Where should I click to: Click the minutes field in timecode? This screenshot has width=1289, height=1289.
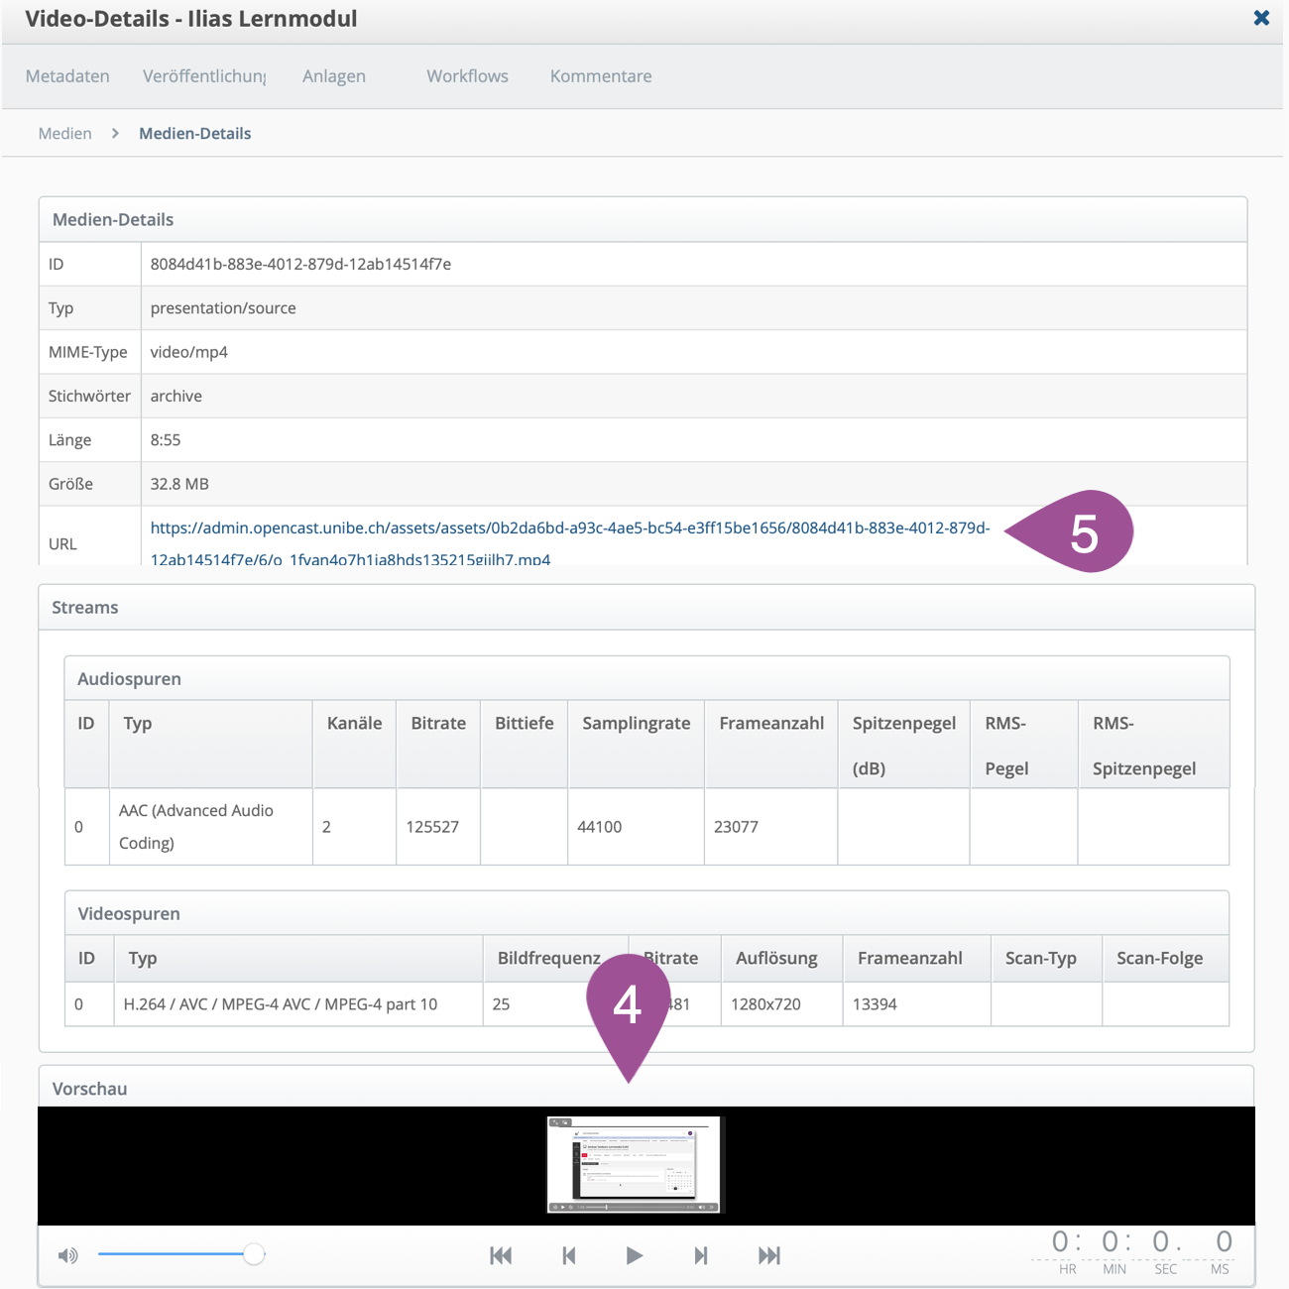pyautogui.click(x=1111, y=1242)
